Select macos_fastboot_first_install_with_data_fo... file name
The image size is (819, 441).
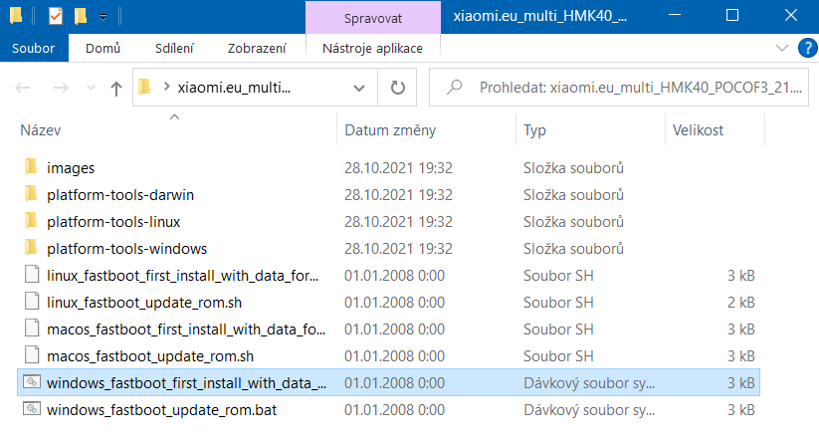click(x=186, y=330)
